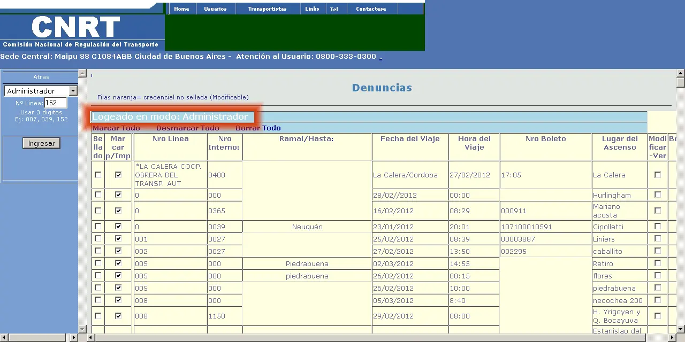Click the Desmarcar Todo link
The width and height of the screenshot is (685, 342).
[x=188, y=128]
